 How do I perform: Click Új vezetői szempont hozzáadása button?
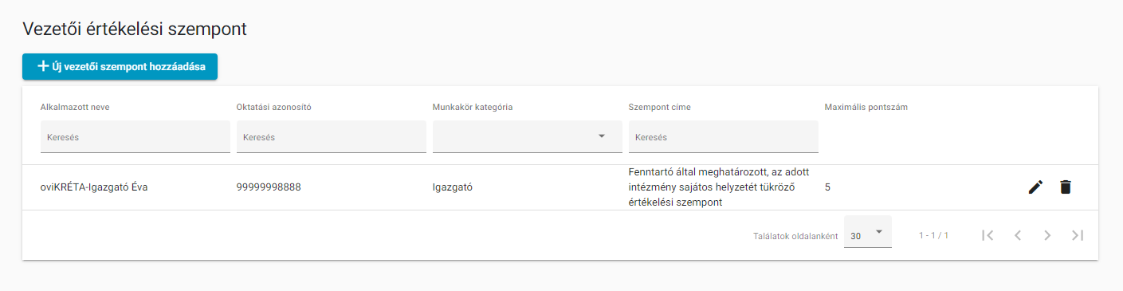pyautogui.click(x=120, y=67)
